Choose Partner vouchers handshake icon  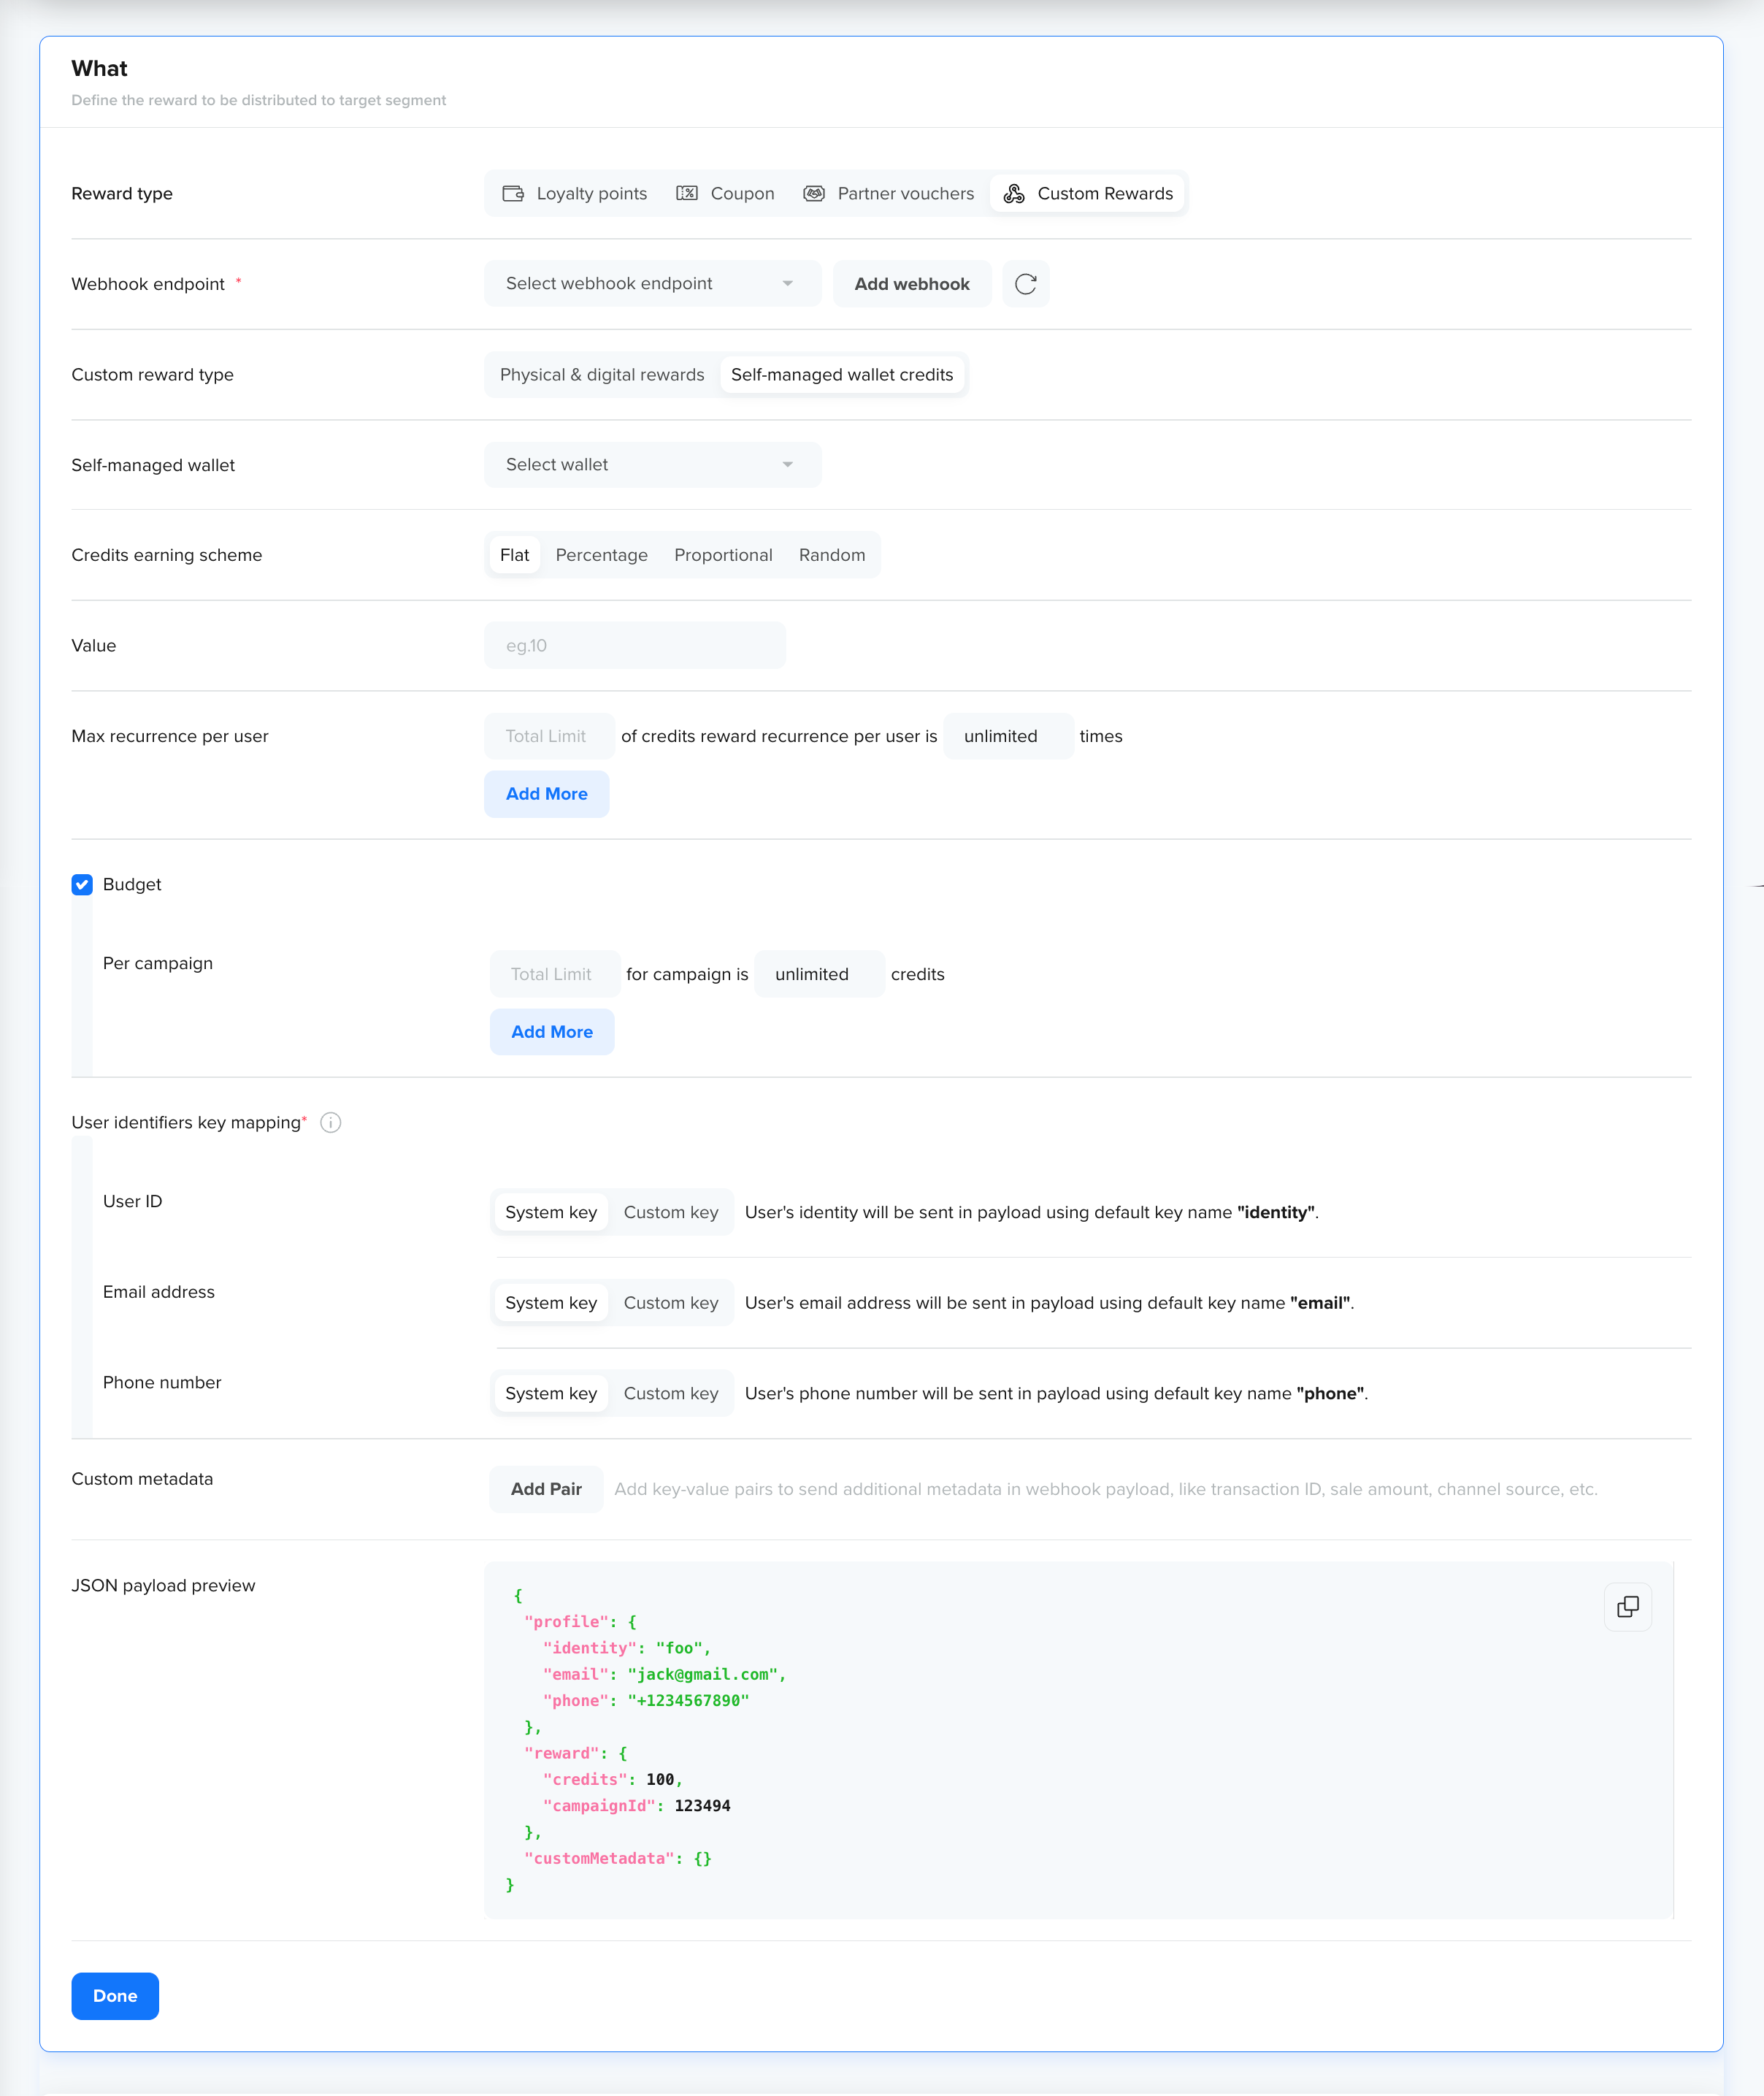[x=814, y=194]
